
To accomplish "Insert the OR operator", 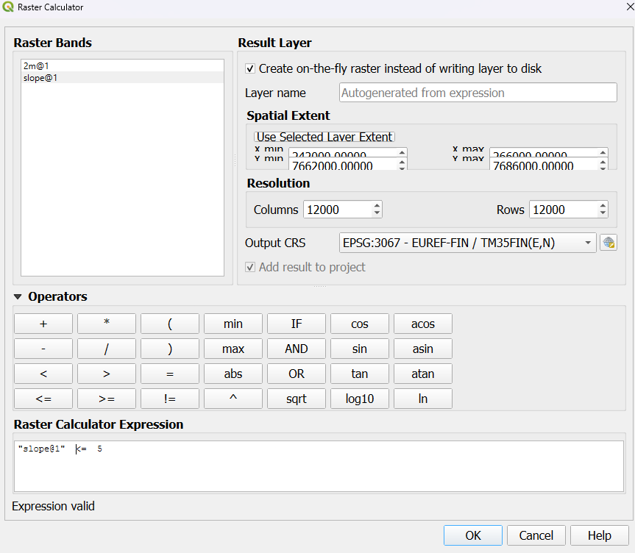I will [x=297, y=374].
